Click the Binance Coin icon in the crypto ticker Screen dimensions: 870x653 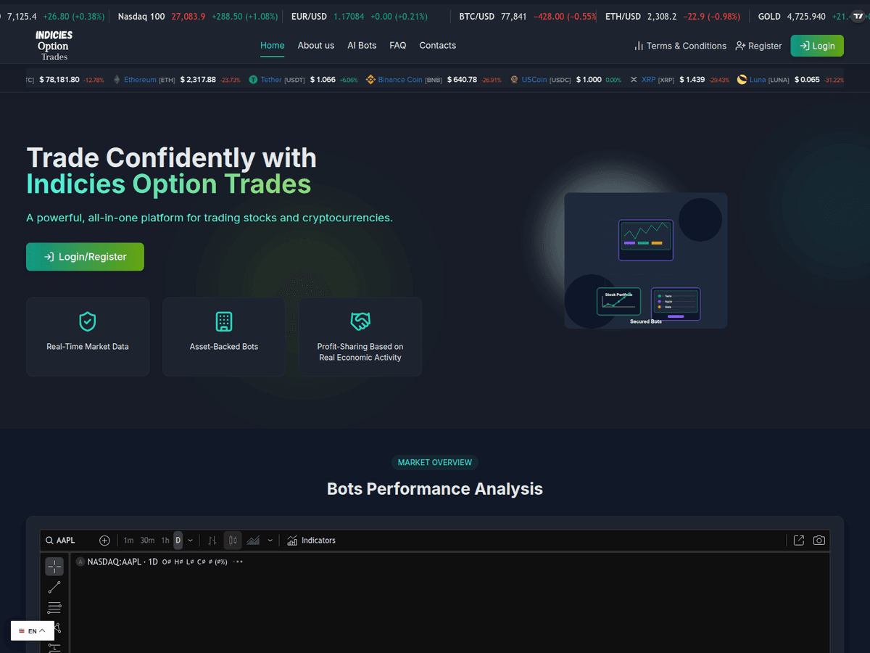pos(370,80)
